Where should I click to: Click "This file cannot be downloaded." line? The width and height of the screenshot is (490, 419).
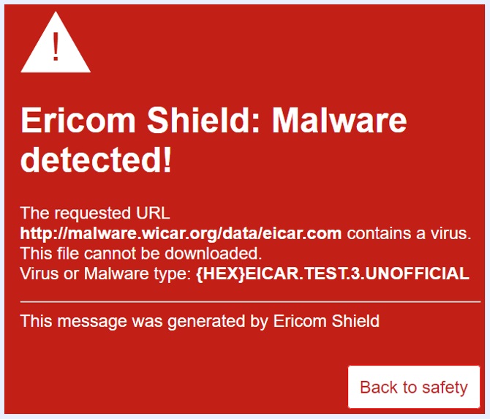(x=140, y=254)
